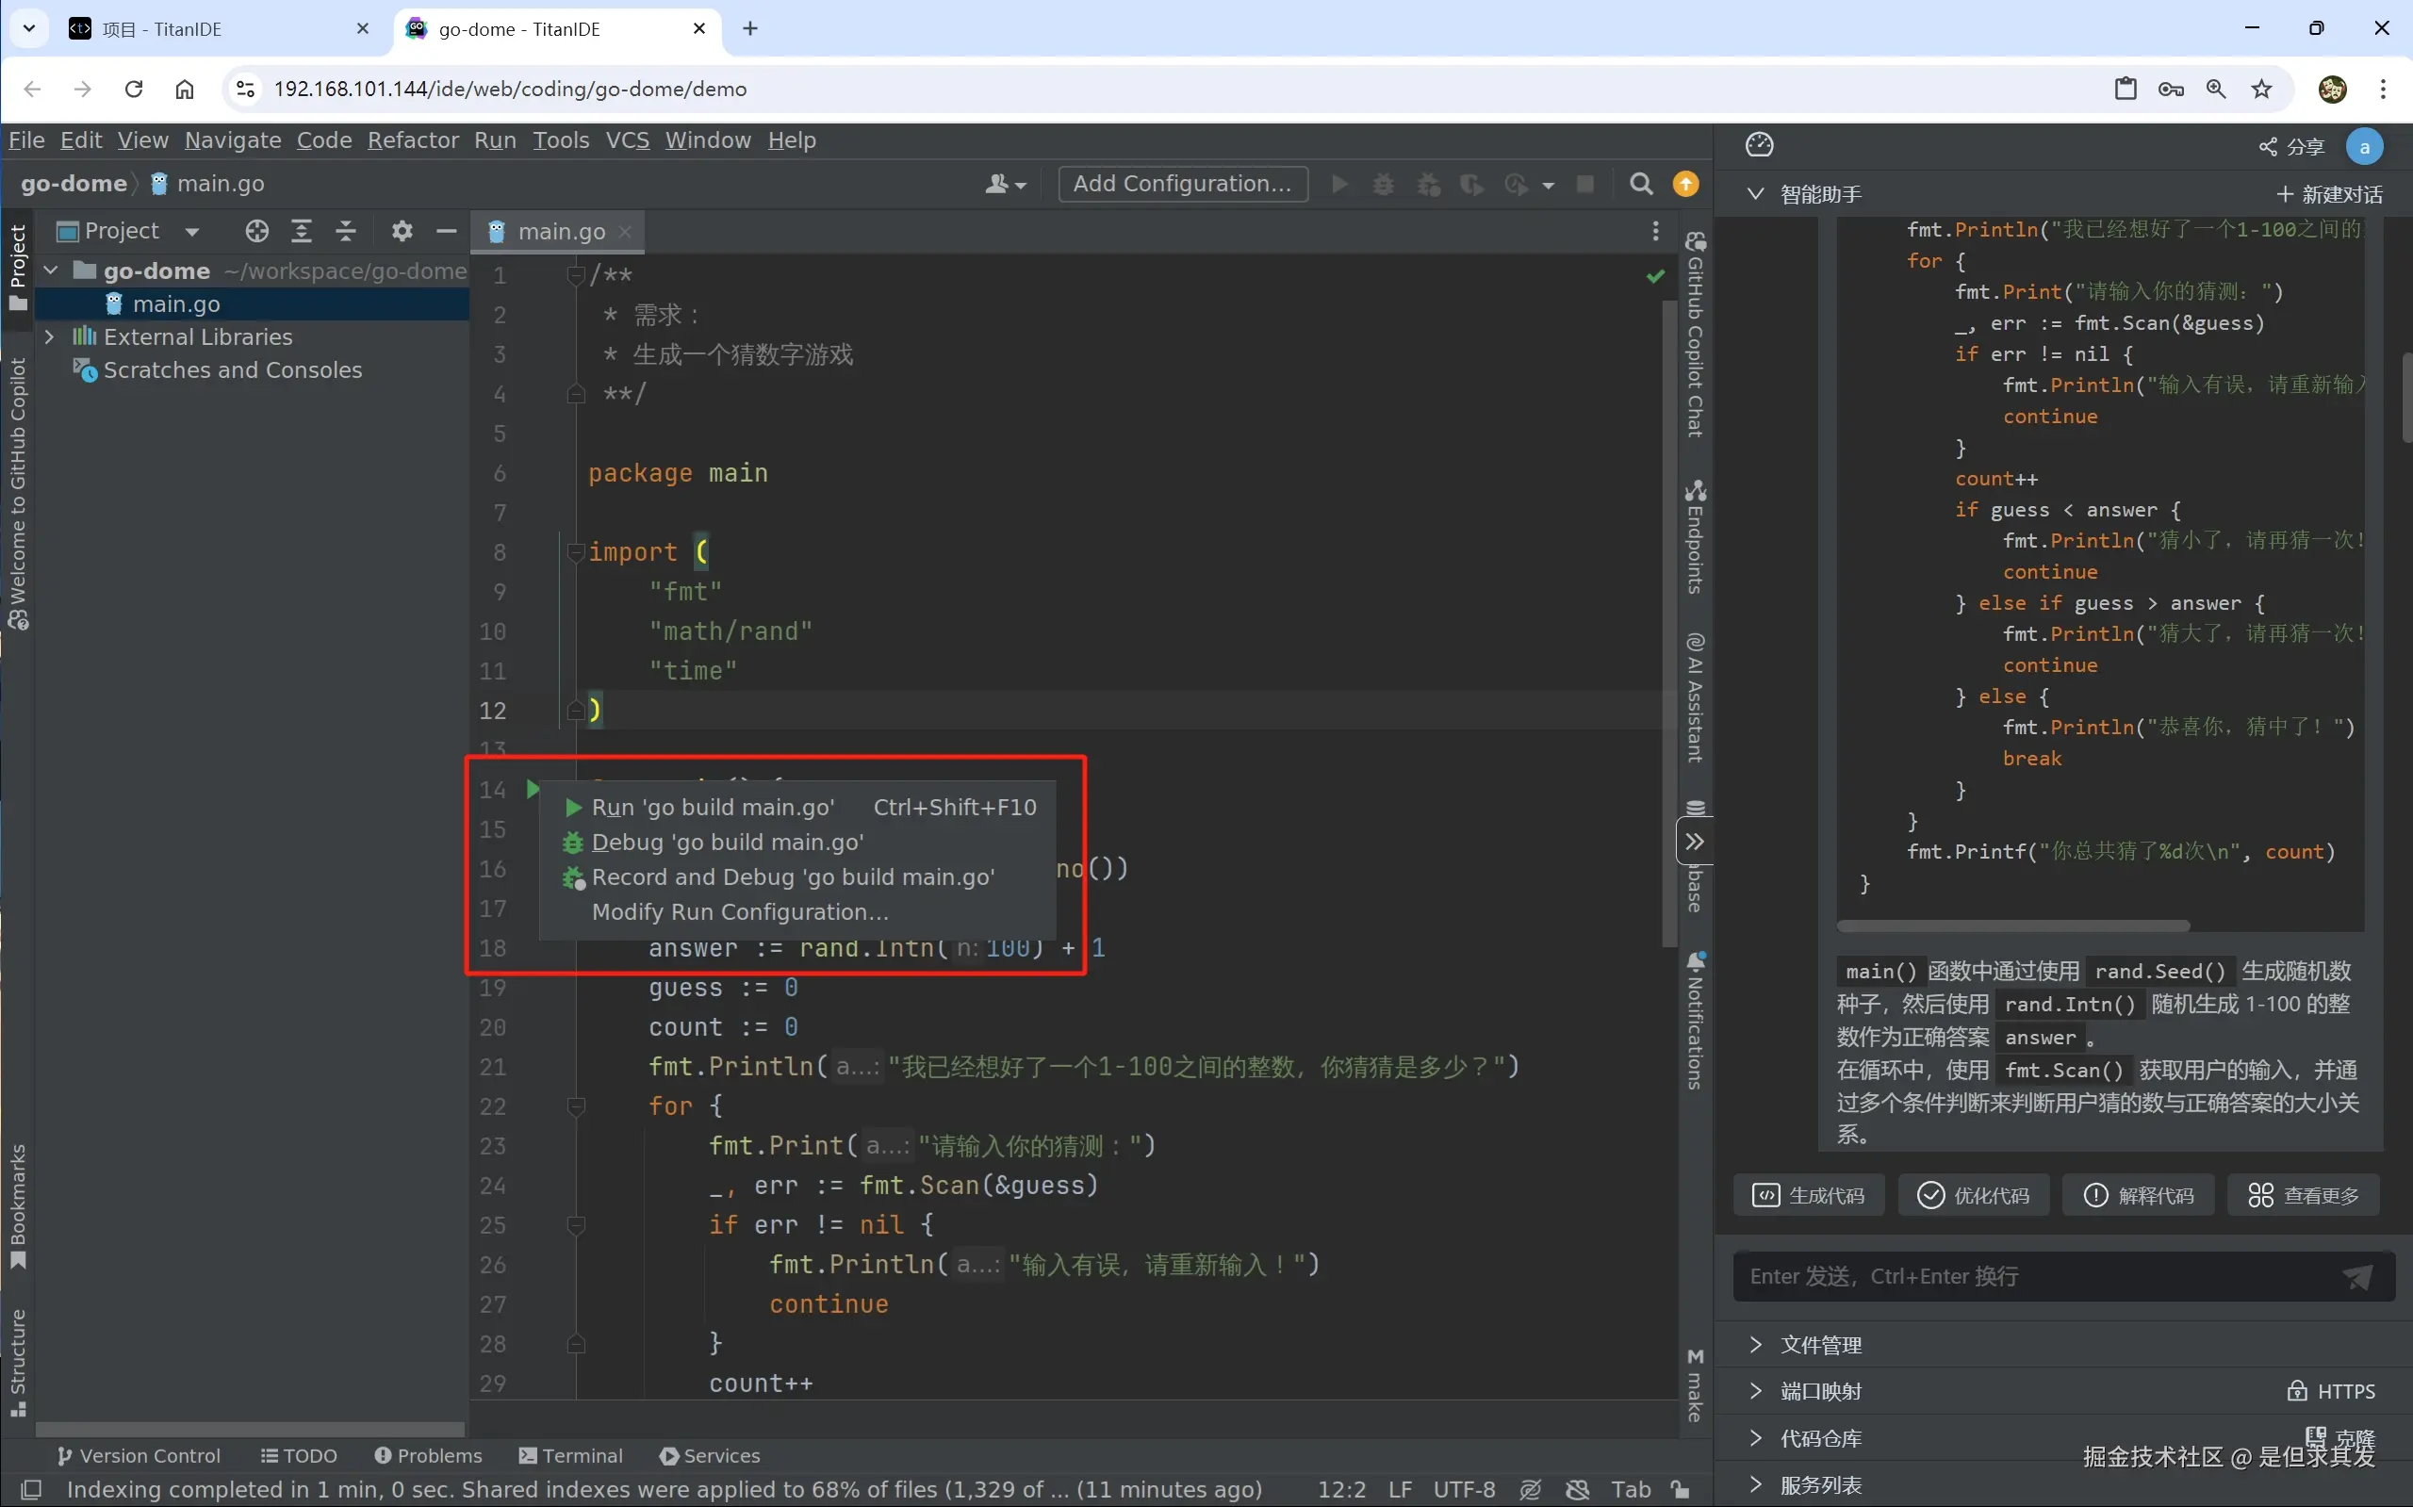2413x1507 pixels.
Task: Click the Add Configuration button
Action: point(1182,185)
